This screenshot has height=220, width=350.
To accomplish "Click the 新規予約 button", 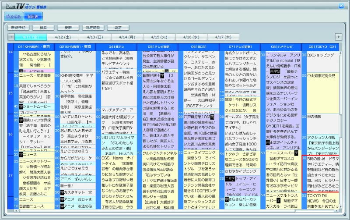I will [19, 27].
